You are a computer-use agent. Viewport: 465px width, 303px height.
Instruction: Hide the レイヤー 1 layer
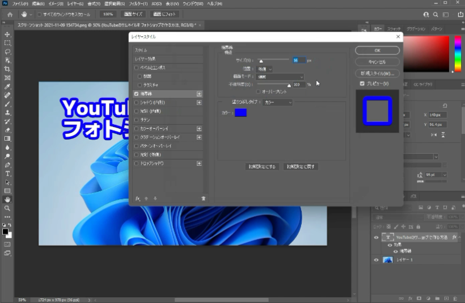click(x=377, y=260)
